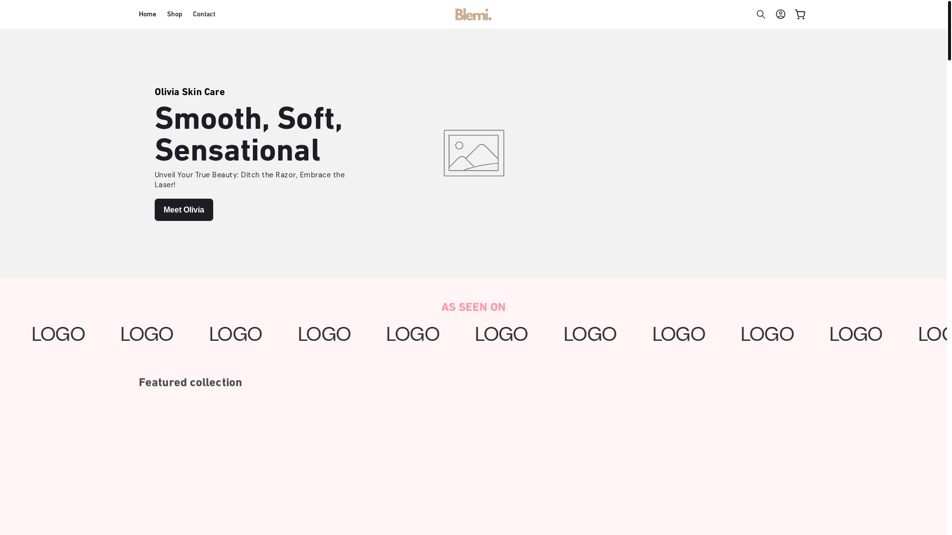Click the AS SEEN ON heading
952x535 pixels.
click(x=474, y=307)
